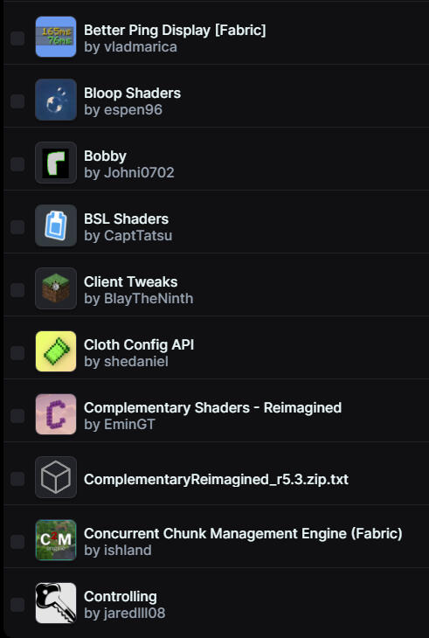Open the Concurrent Chunk Management Engine title
The height and width of the screenshot is (638, 429).
pyautogui.click(x=243, y=533)
